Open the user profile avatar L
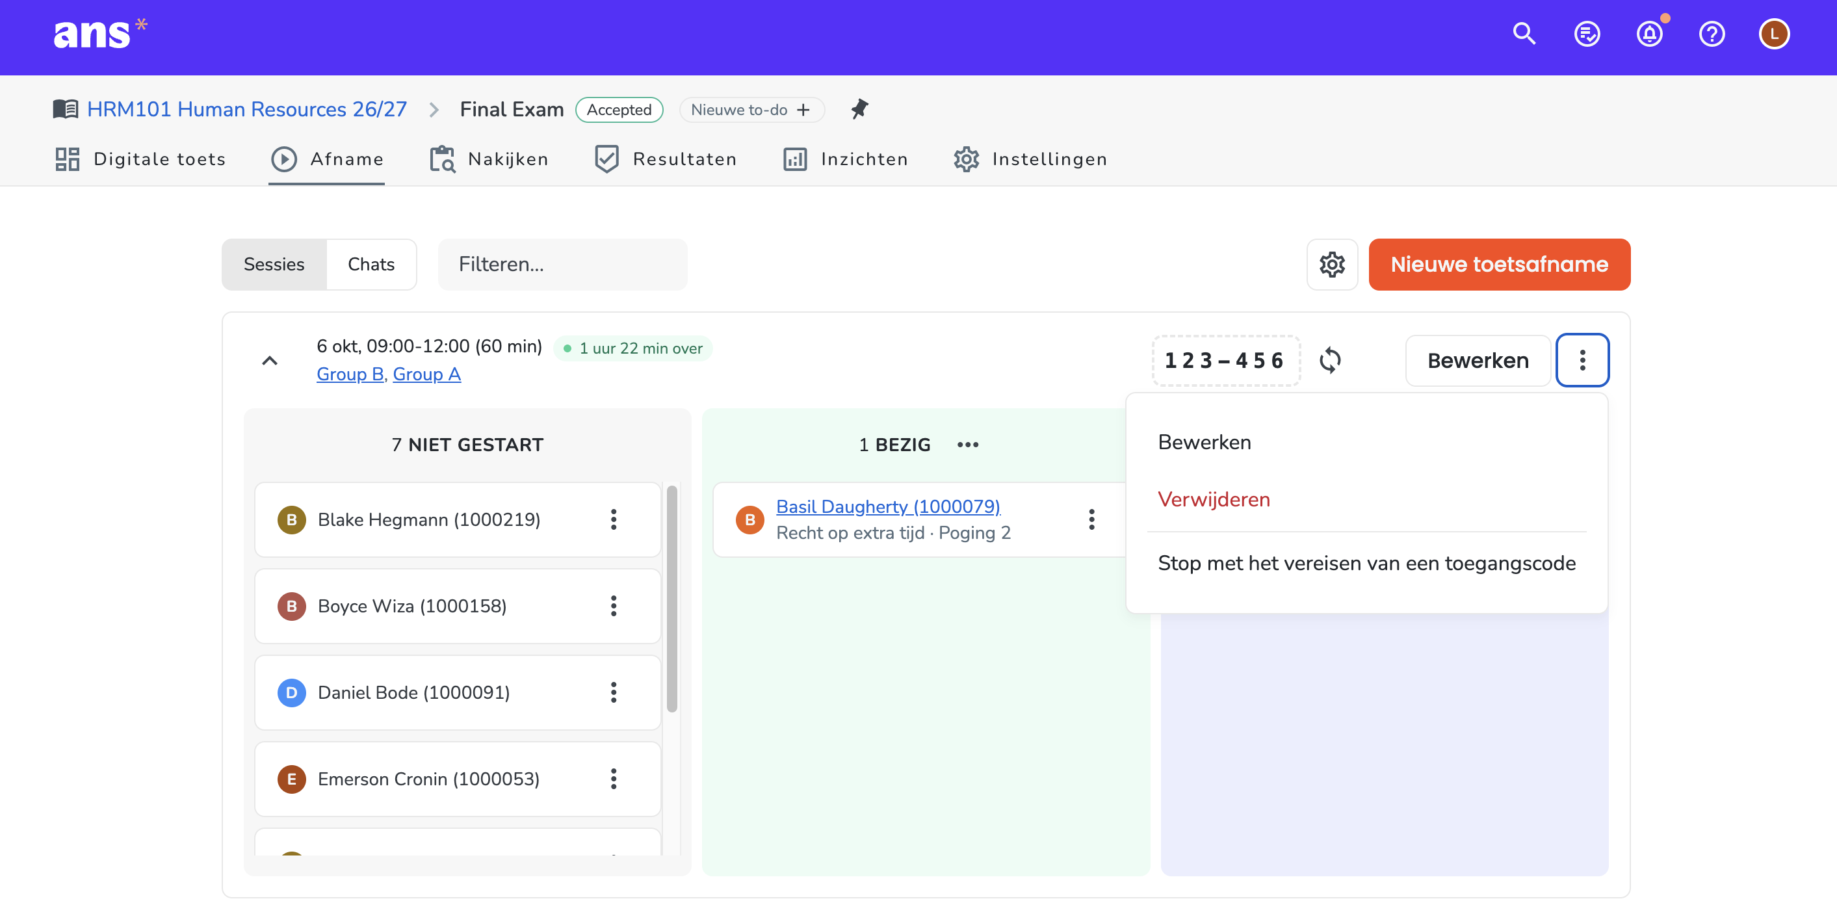1837x914 pixels. [x=1774, y=34]
